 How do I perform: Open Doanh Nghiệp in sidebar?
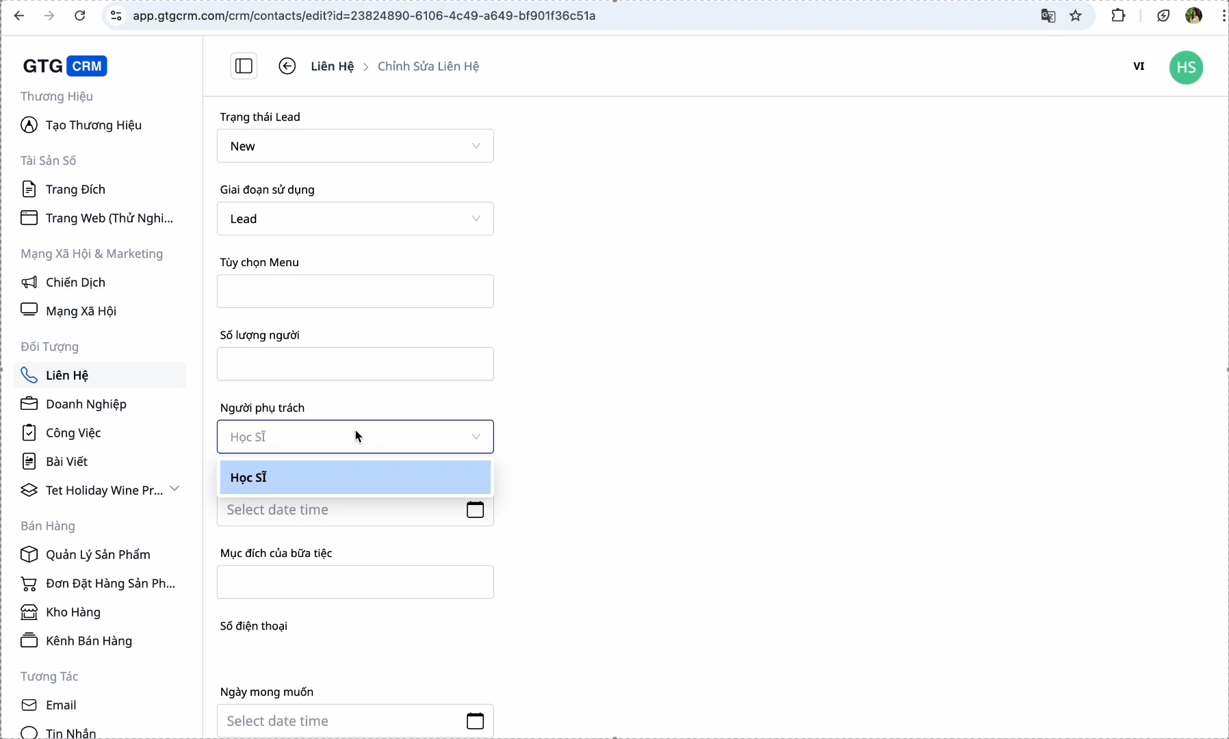(86, 404)
